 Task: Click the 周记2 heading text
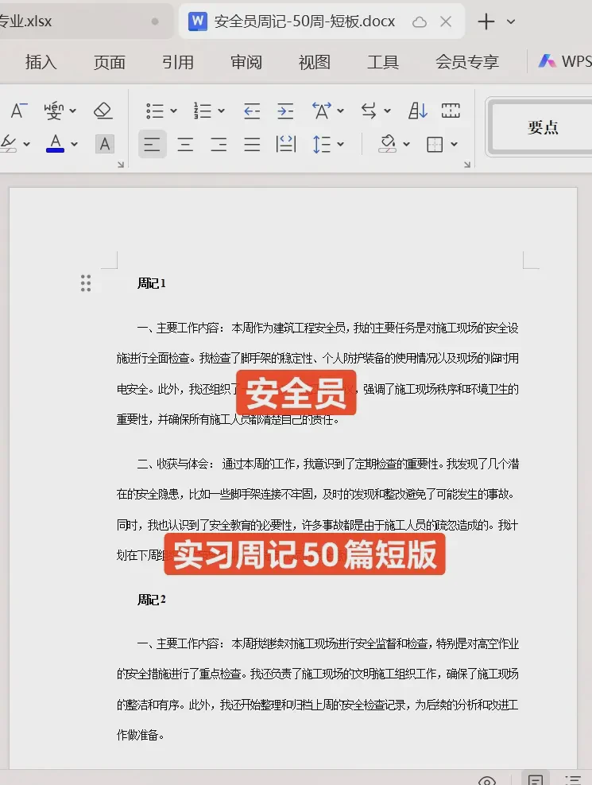[x=152, y=599]
